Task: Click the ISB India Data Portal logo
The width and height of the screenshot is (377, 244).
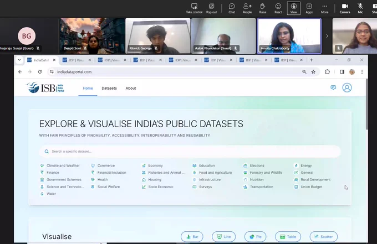Action: pyautogui.click(x=45, y=88)
